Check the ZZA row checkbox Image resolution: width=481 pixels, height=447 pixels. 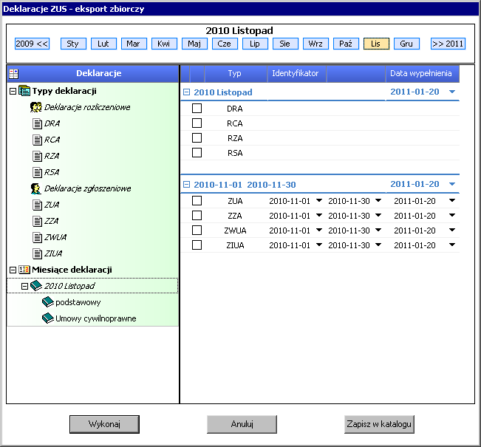click(x=197, y=215)
